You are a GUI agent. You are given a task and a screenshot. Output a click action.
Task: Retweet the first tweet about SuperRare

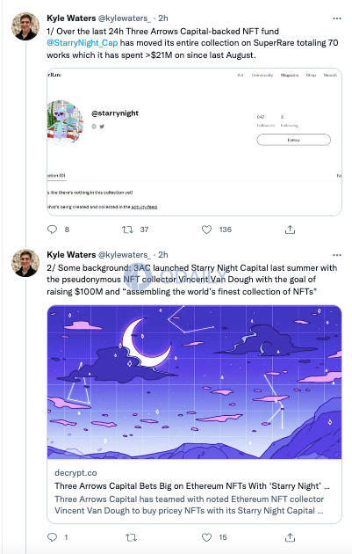127,230
